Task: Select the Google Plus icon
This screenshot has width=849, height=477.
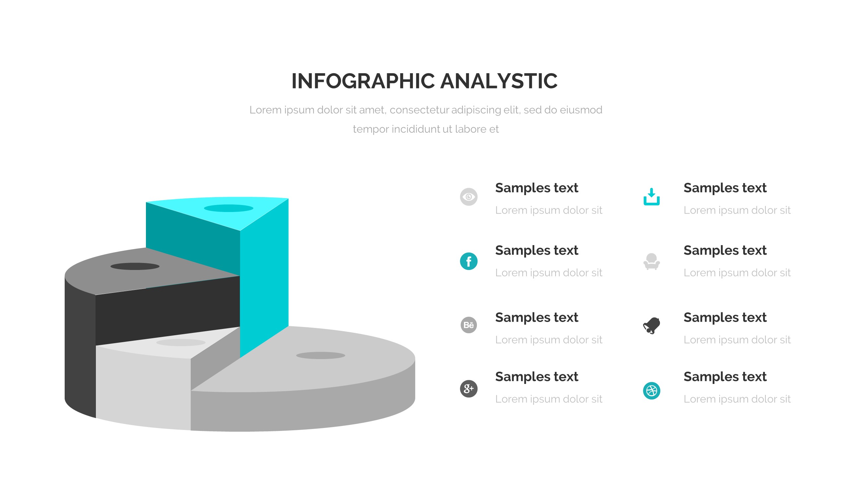Action: point(469,389)
